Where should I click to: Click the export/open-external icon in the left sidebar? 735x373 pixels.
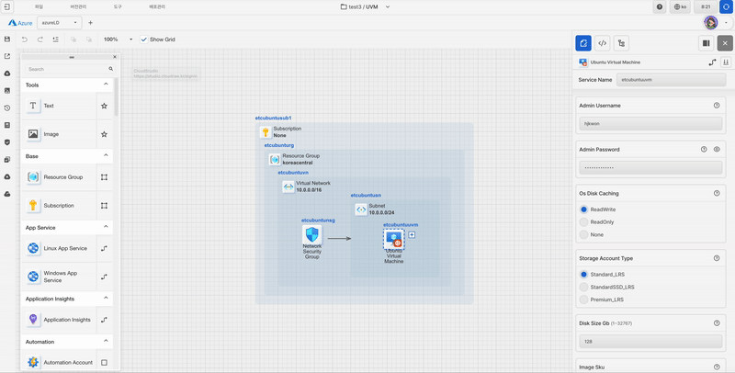click(7, 56)
